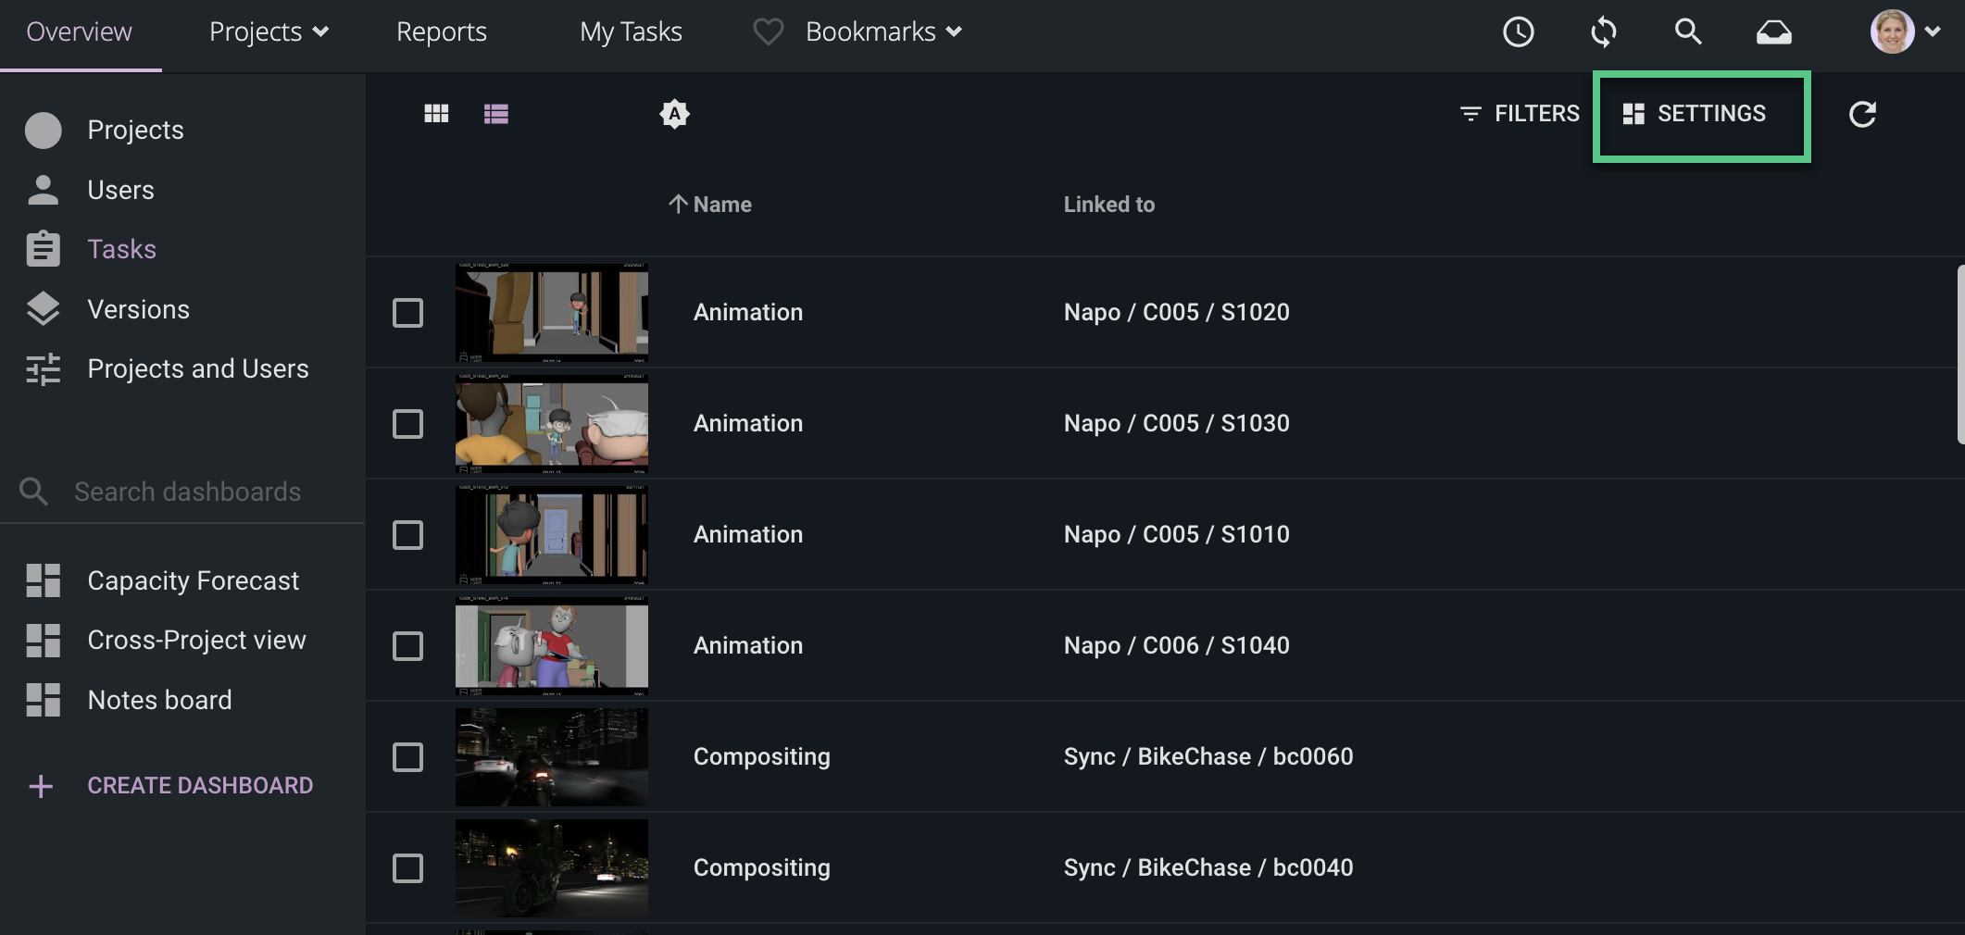Expand the user avatar dropdown

point(1907,31)
